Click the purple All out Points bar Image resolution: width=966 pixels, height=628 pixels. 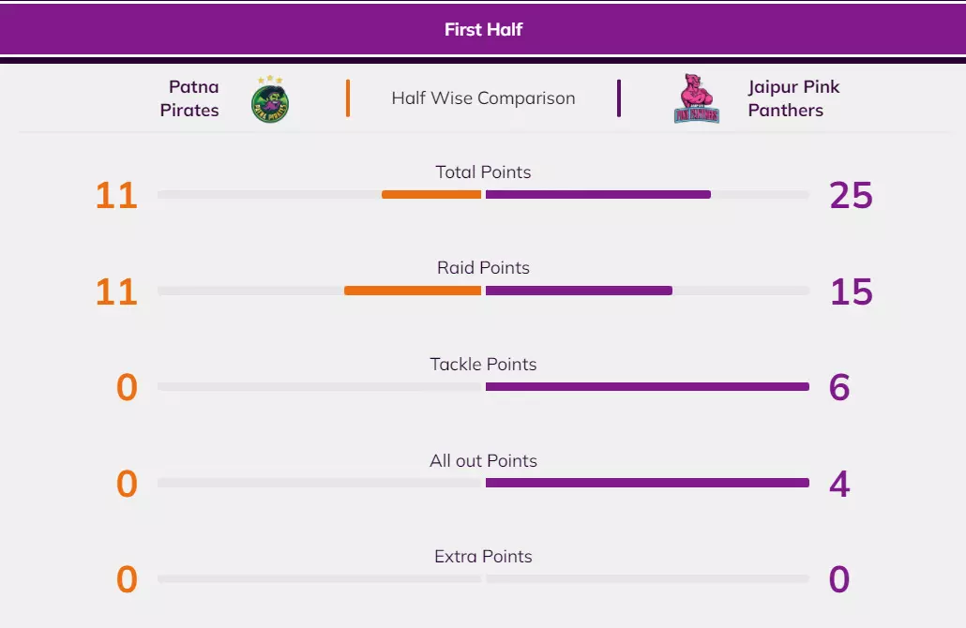point(647,483)
